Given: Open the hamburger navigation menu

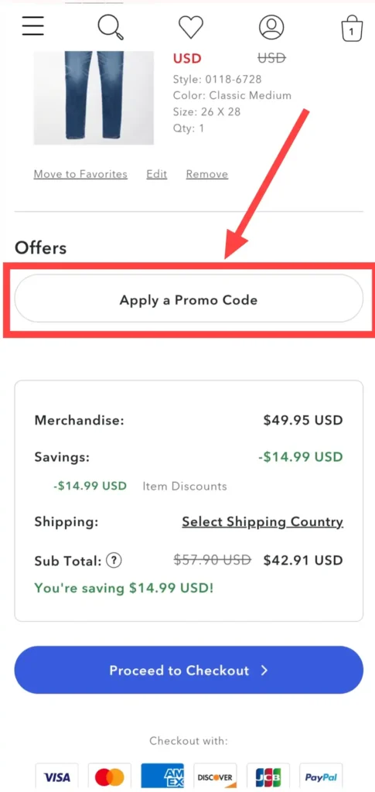Looking at the screenshot, I should click(33, 26).
